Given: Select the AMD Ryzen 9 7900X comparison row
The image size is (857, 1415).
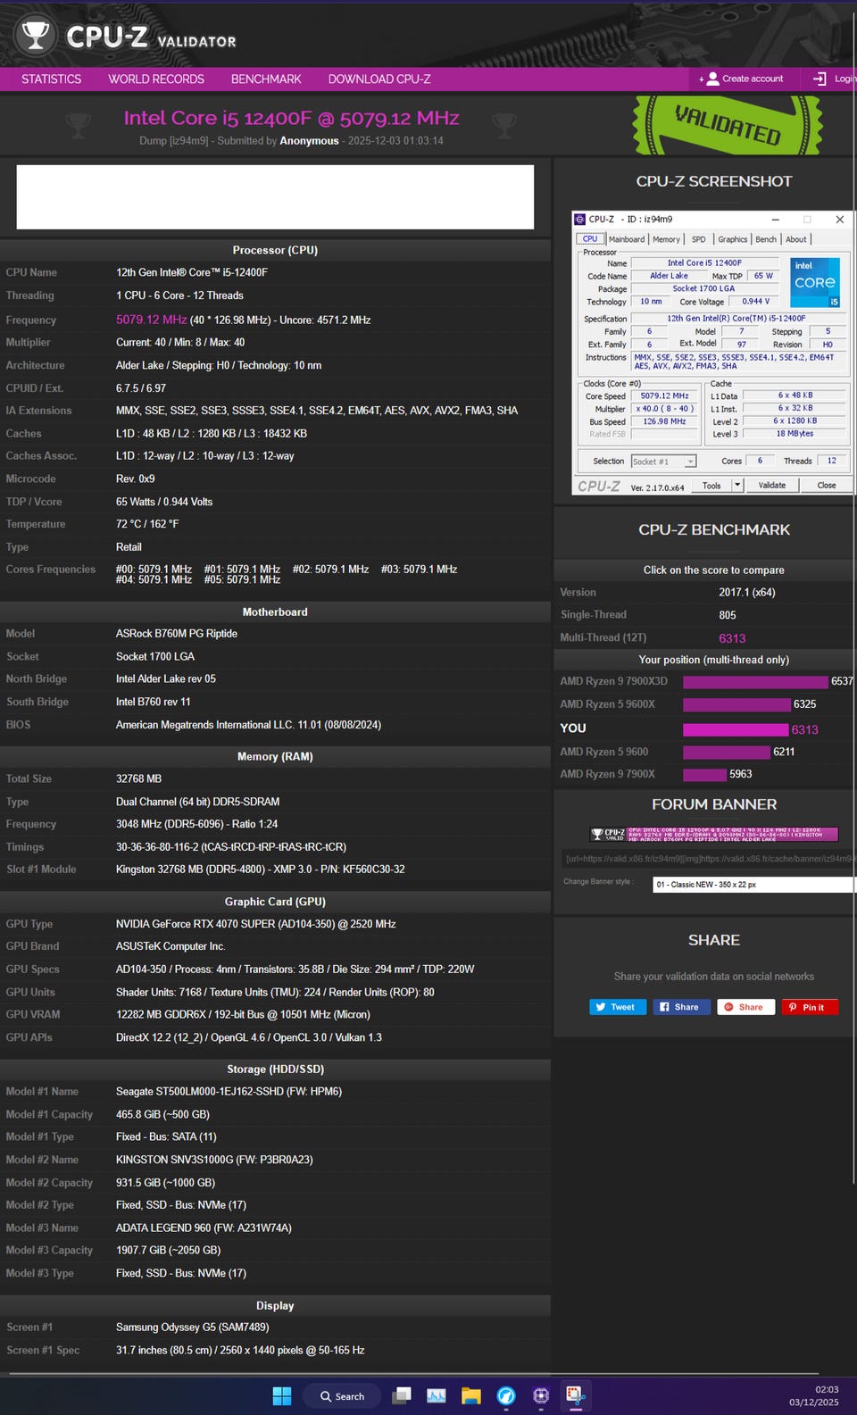Looking at the screenshot, I should coord(705,774).
